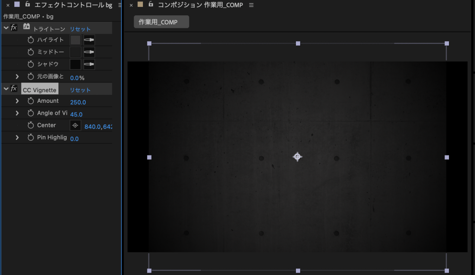Expand the Amount property
The height and width of the screenshot is (275, 475).
[x=17, y=101]
